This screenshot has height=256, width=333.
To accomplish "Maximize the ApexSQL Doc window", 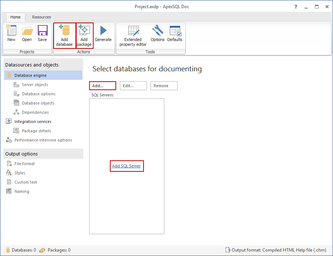I will (x=317, y=7).
